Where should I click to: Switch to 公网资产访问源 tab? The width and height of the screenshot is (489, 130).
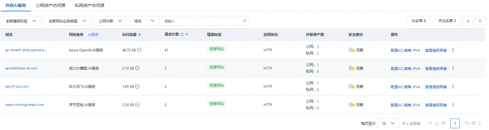(50, 5)
